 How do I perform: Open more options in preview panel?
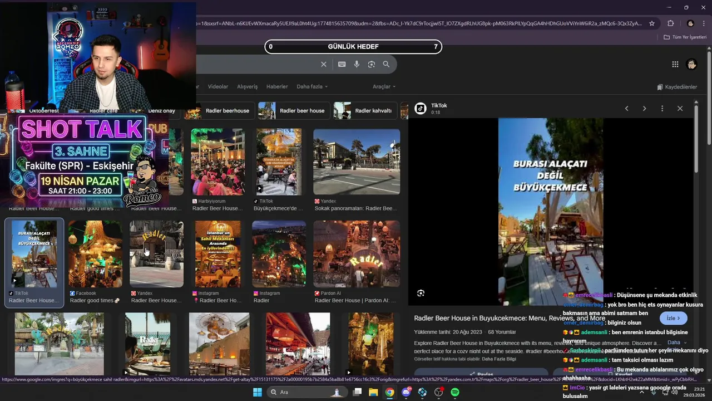tap(662, 109)
